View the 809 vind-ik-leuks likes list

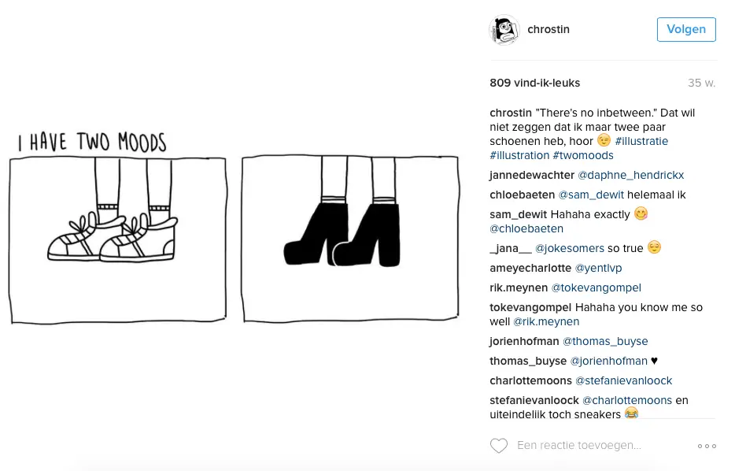(x=535, y=83)
